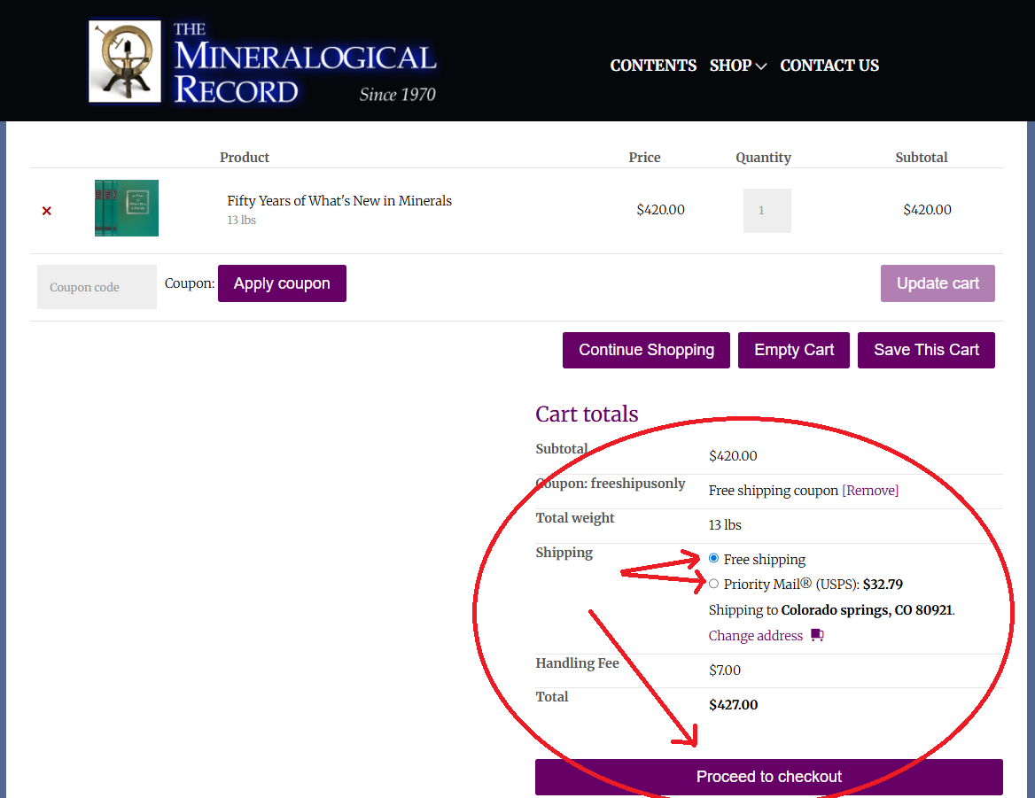
Task: Expand the SHOP dropdown chevron
Action: coord(760,66)
